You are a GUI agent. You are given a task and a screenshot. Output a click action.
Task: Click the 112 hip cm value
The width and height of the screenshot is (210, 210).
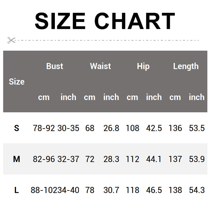click(x=133, y=159)
